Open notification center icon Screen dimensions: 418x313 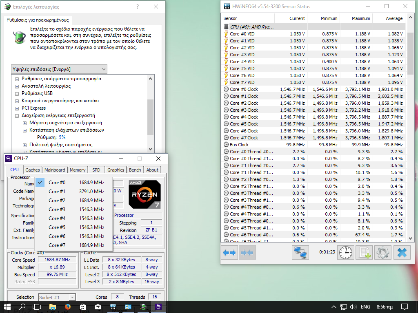(x=405, y=307)
